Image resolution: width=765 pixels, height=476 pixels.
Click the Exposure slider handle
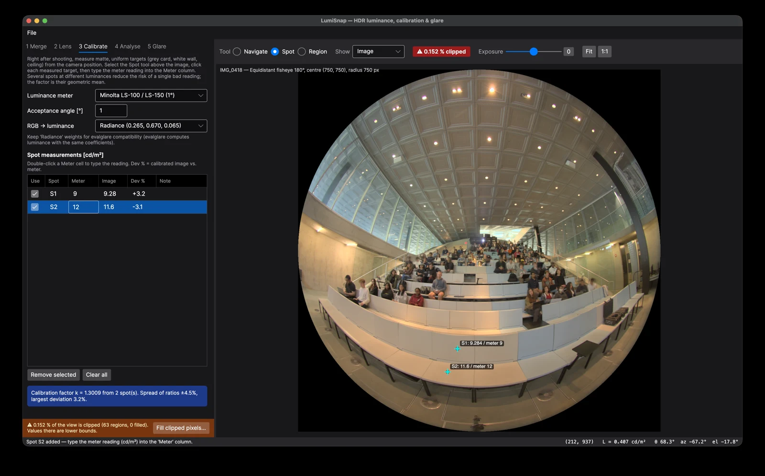click(534, 52)
